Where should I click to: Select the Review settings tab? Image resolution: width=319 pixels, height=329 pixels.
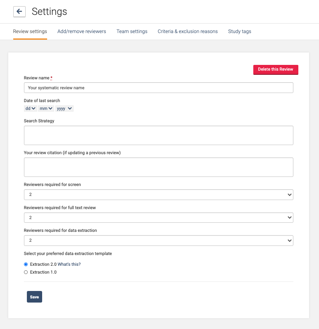(30, 31)
